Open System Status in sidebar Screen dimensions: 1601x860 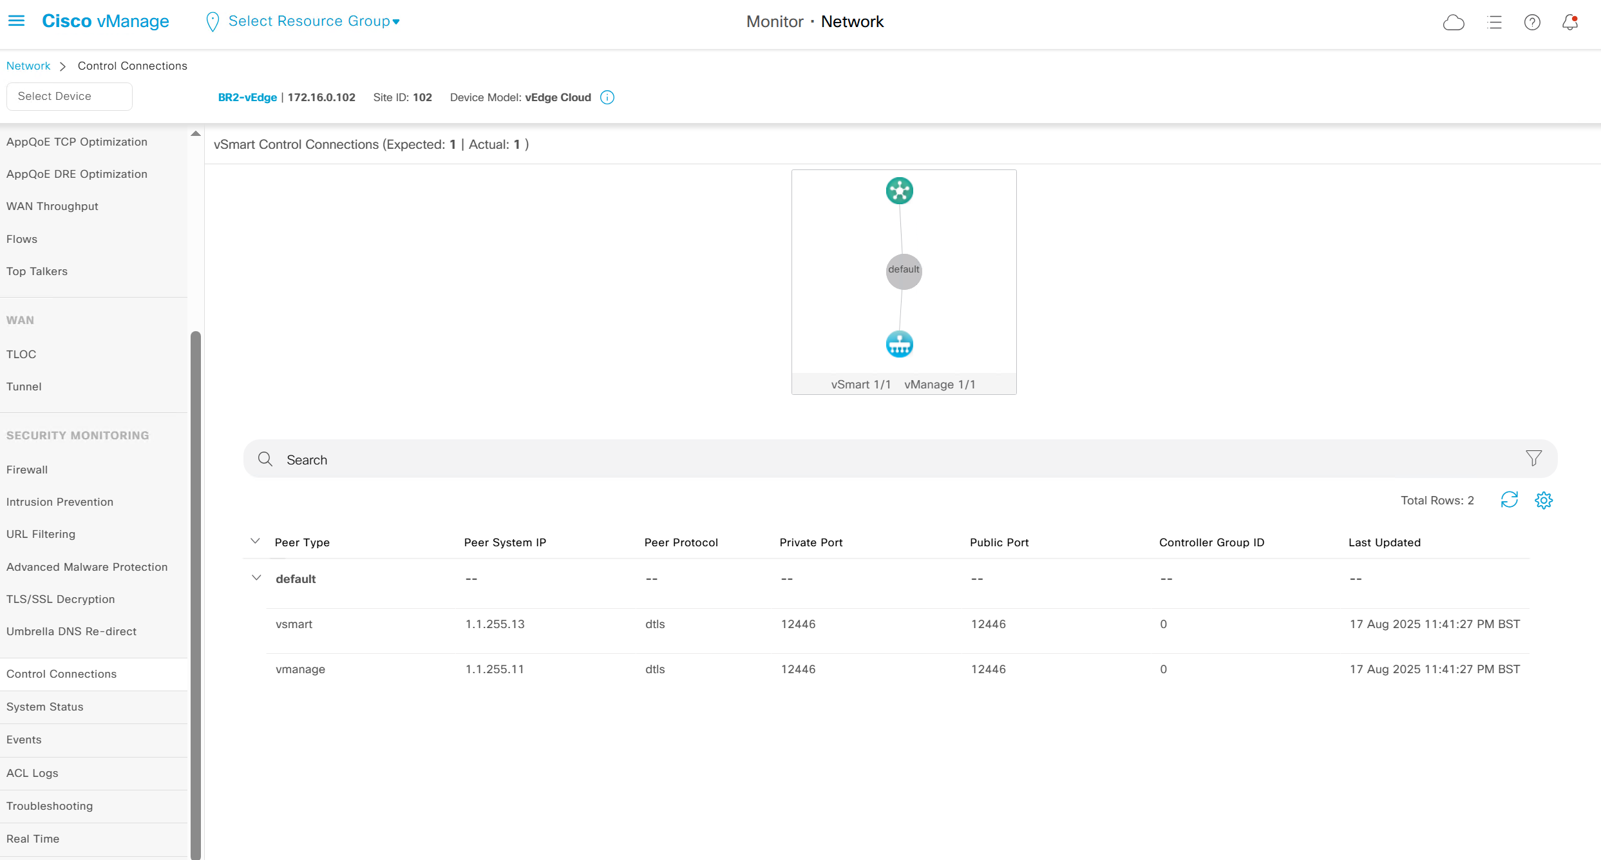pyautogui.click(x=45, y=707)
